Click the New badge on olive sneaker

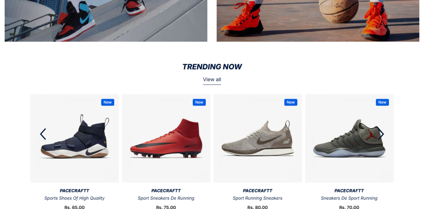click(382, 102)
